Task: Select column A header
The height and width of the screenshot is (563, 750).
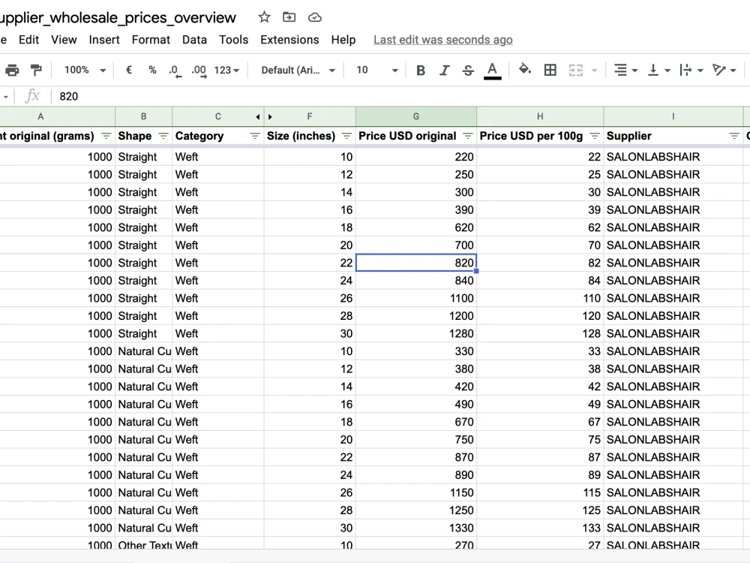Action: tap(58, 116)
